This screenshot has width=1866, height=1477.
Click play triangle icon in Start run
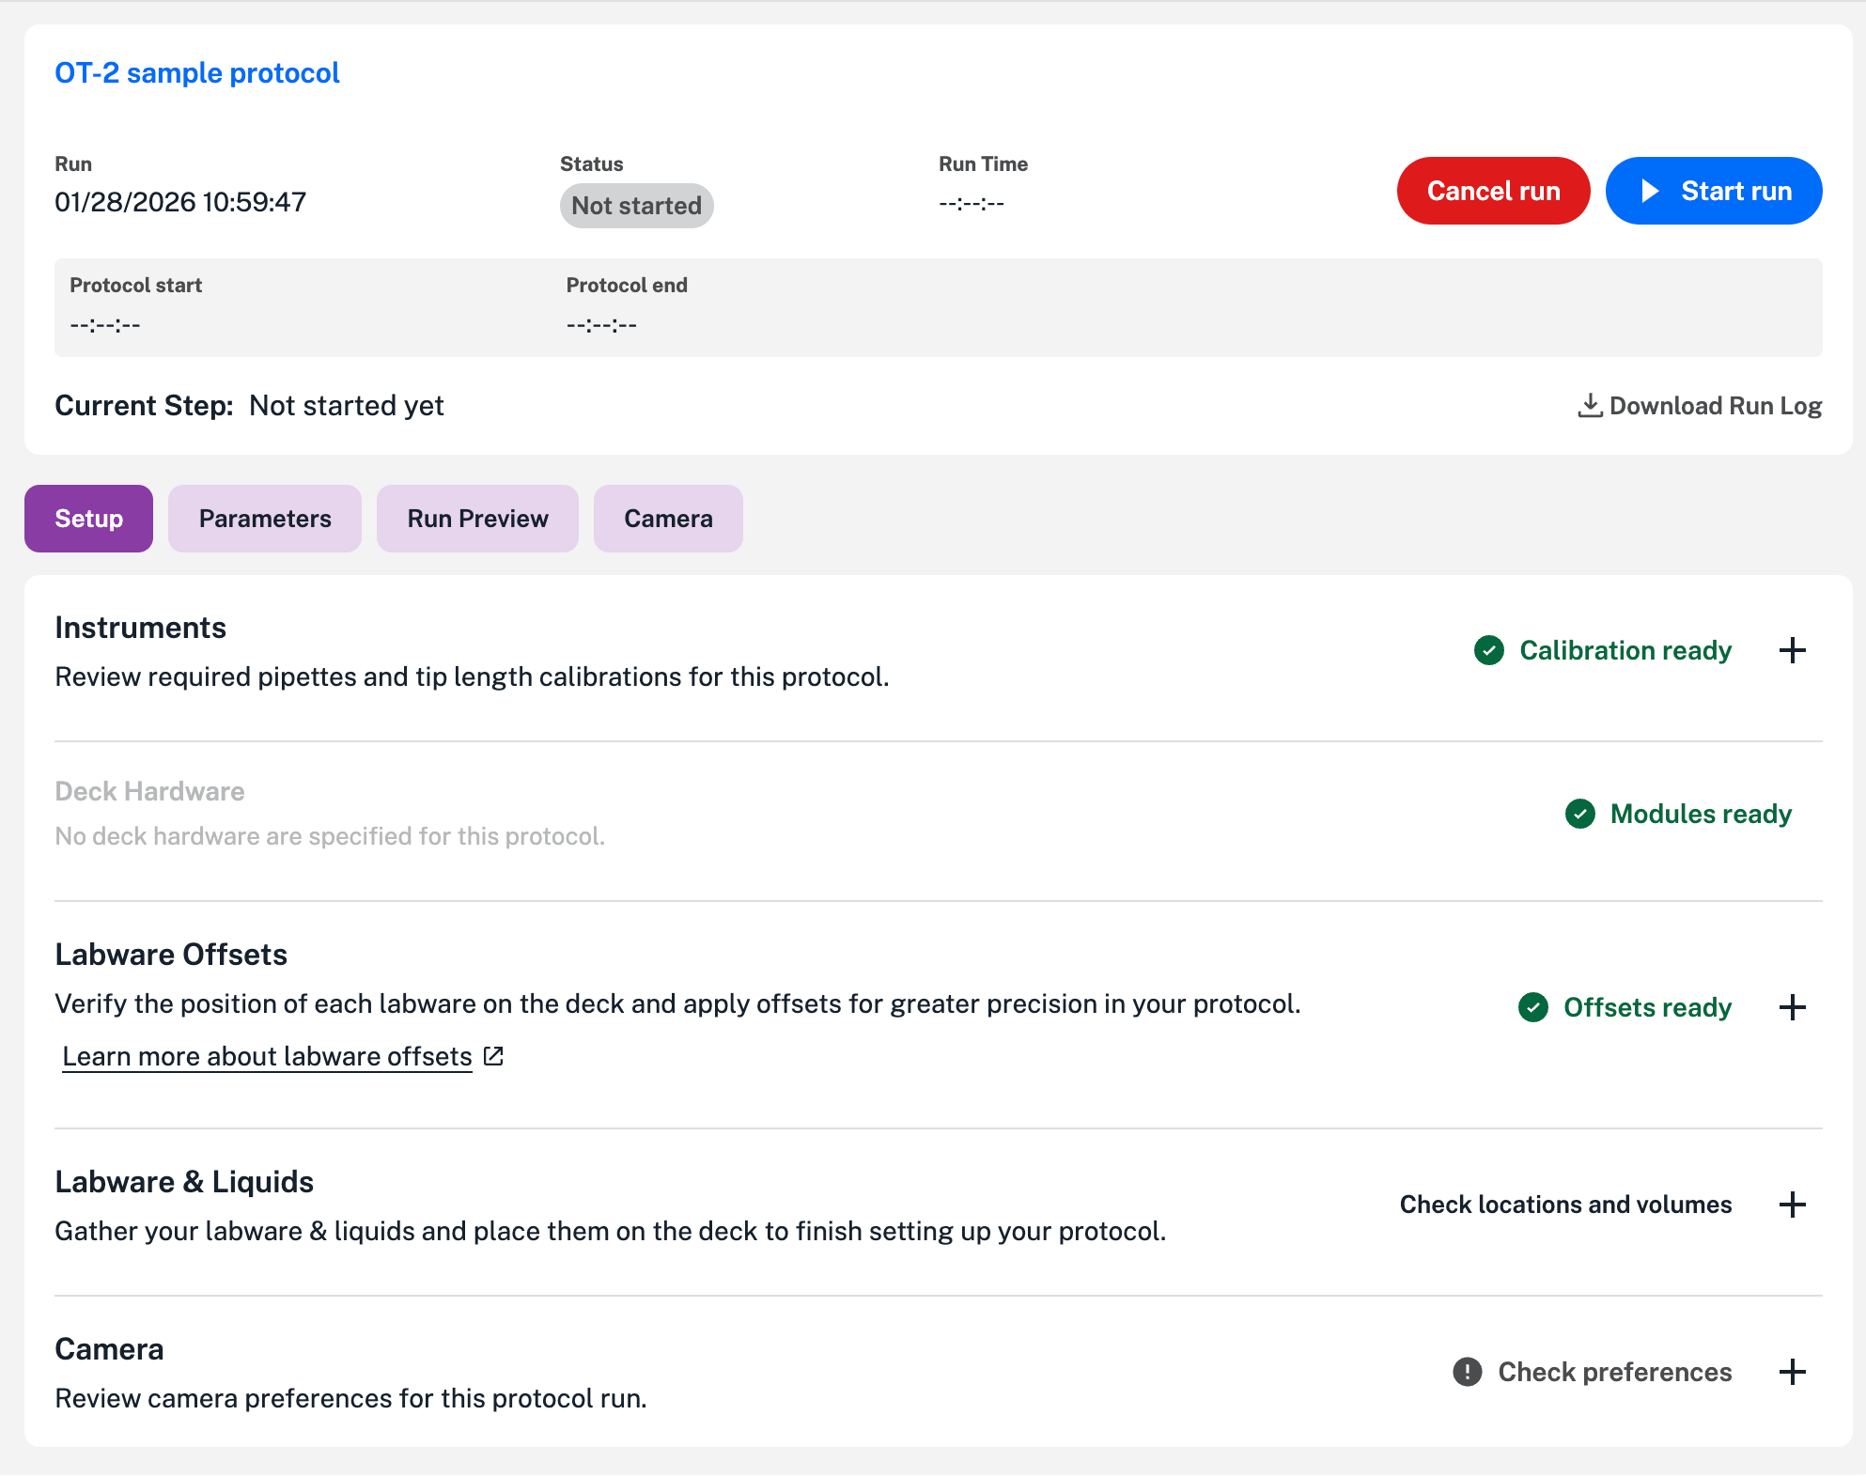(1649, 191)
